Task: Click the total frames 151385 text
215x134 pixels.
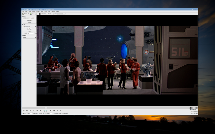Action: [36, 113]
